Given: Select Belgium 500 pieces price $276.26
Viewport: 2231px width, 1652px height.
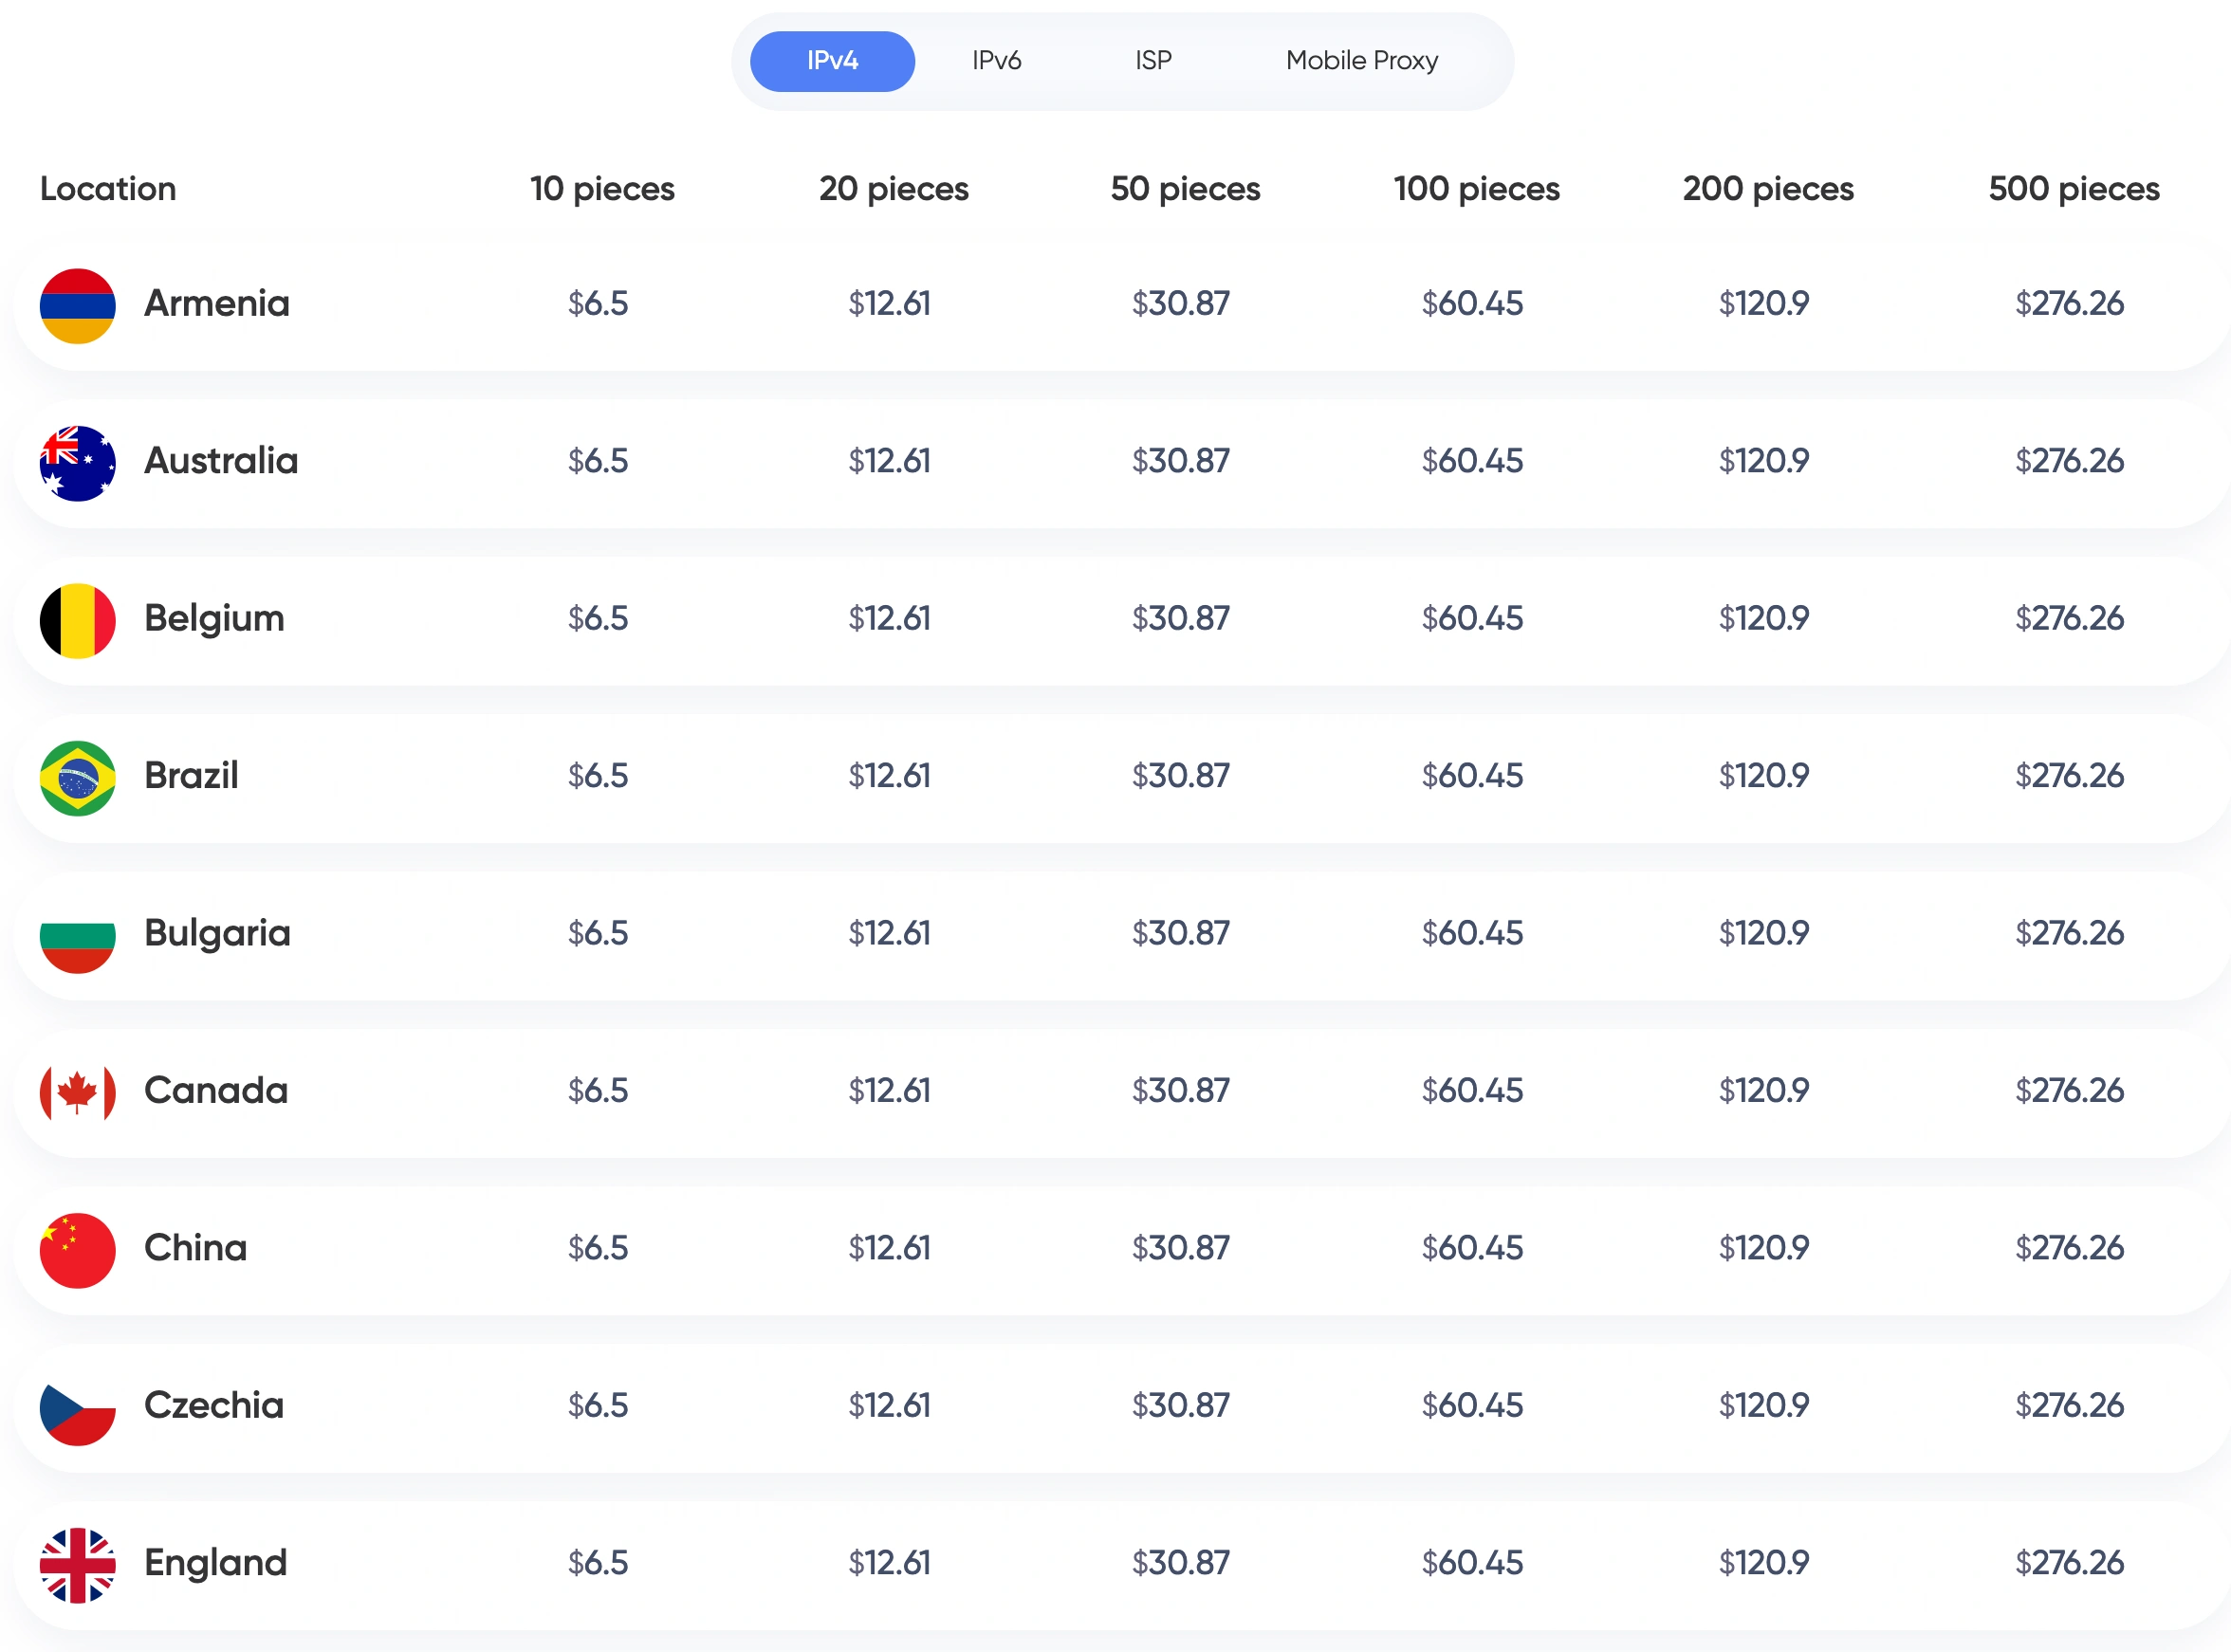Looking at the screenshot, I should [2068, 618].
